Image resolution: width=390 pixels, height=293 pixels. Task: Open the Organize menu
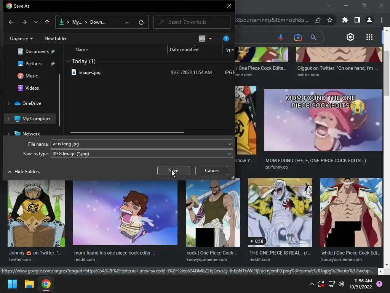21,39
